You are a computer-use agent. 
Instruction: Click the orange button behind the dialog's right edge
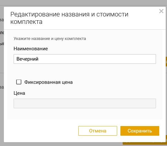click(166, 62)
